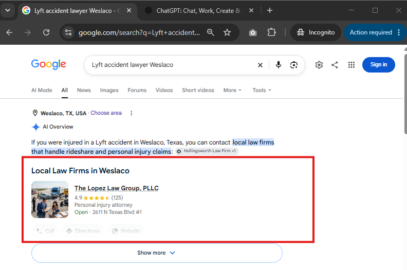Open the Google apps grid
The height and width of the screenshot is (270, 407).
(x=351, y=65)
